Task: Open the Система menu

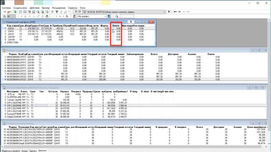Action: coord(6,8)
